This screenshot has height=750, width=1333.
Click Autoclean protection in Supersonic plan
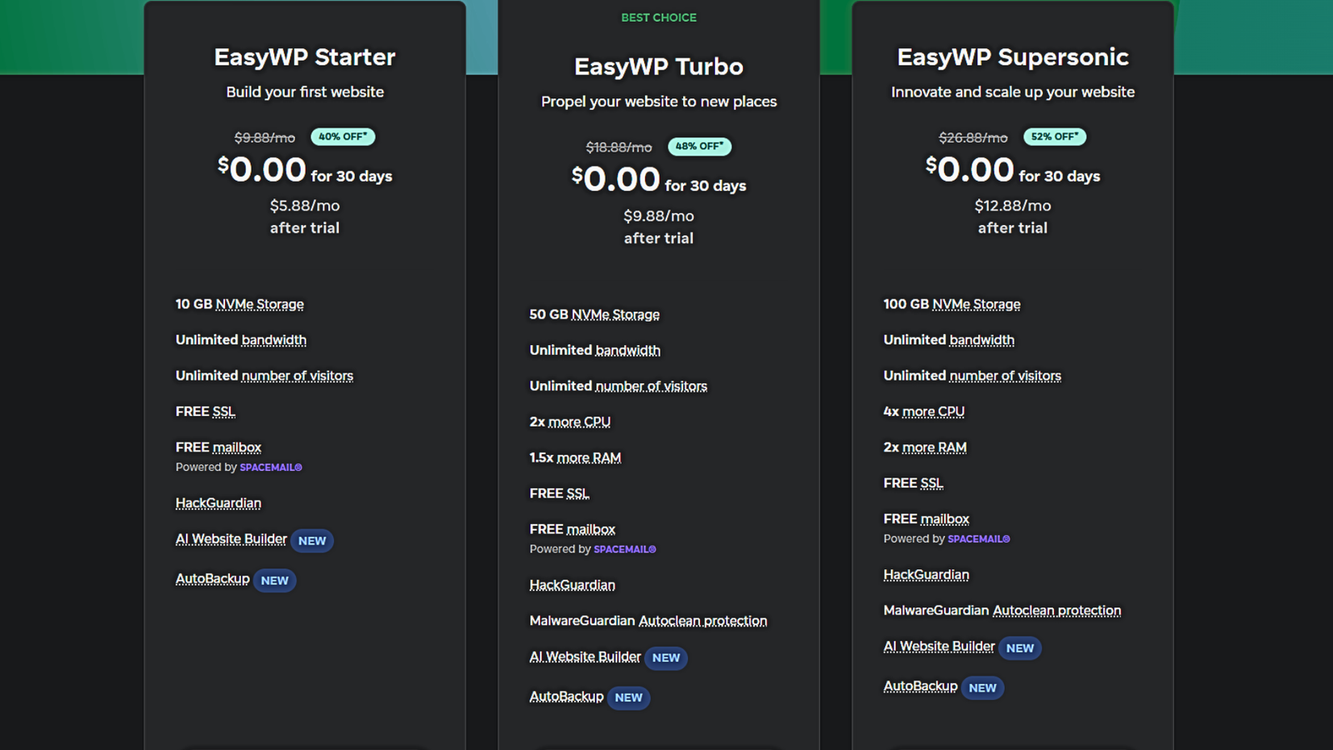[x=1057, y=611]
